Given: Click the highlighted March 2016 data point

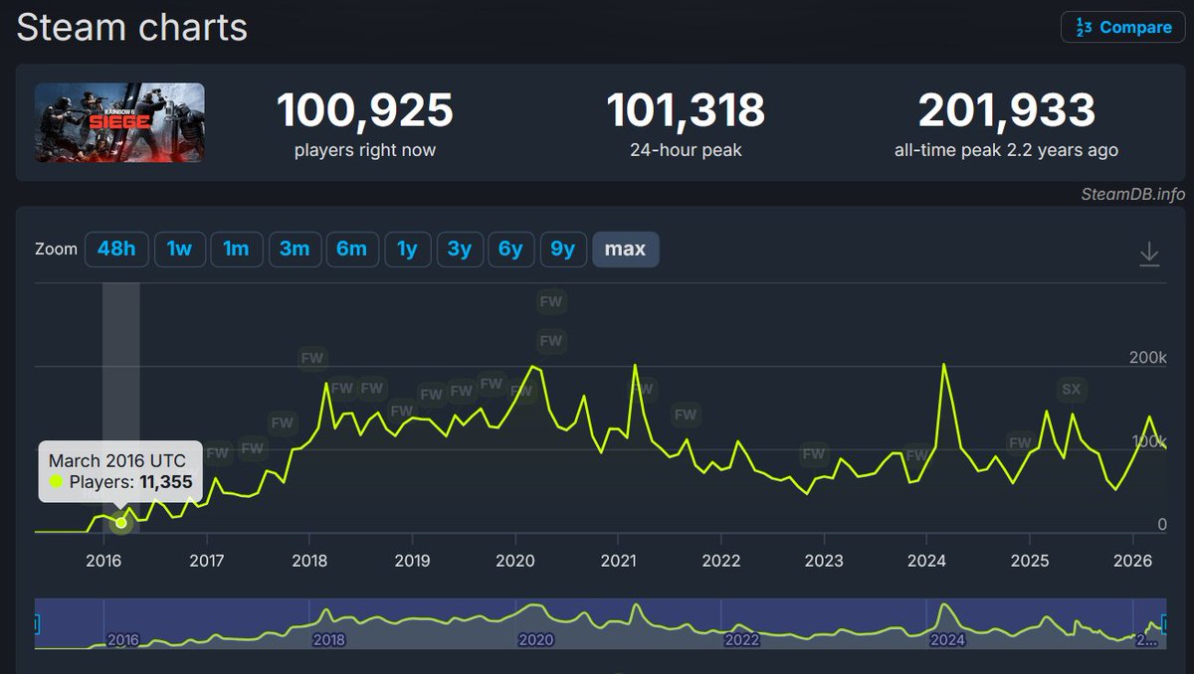Looking at the screenshot, I should click(121, 522).
